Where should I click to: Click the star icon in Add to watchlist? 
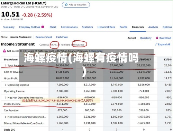(66, 4)
